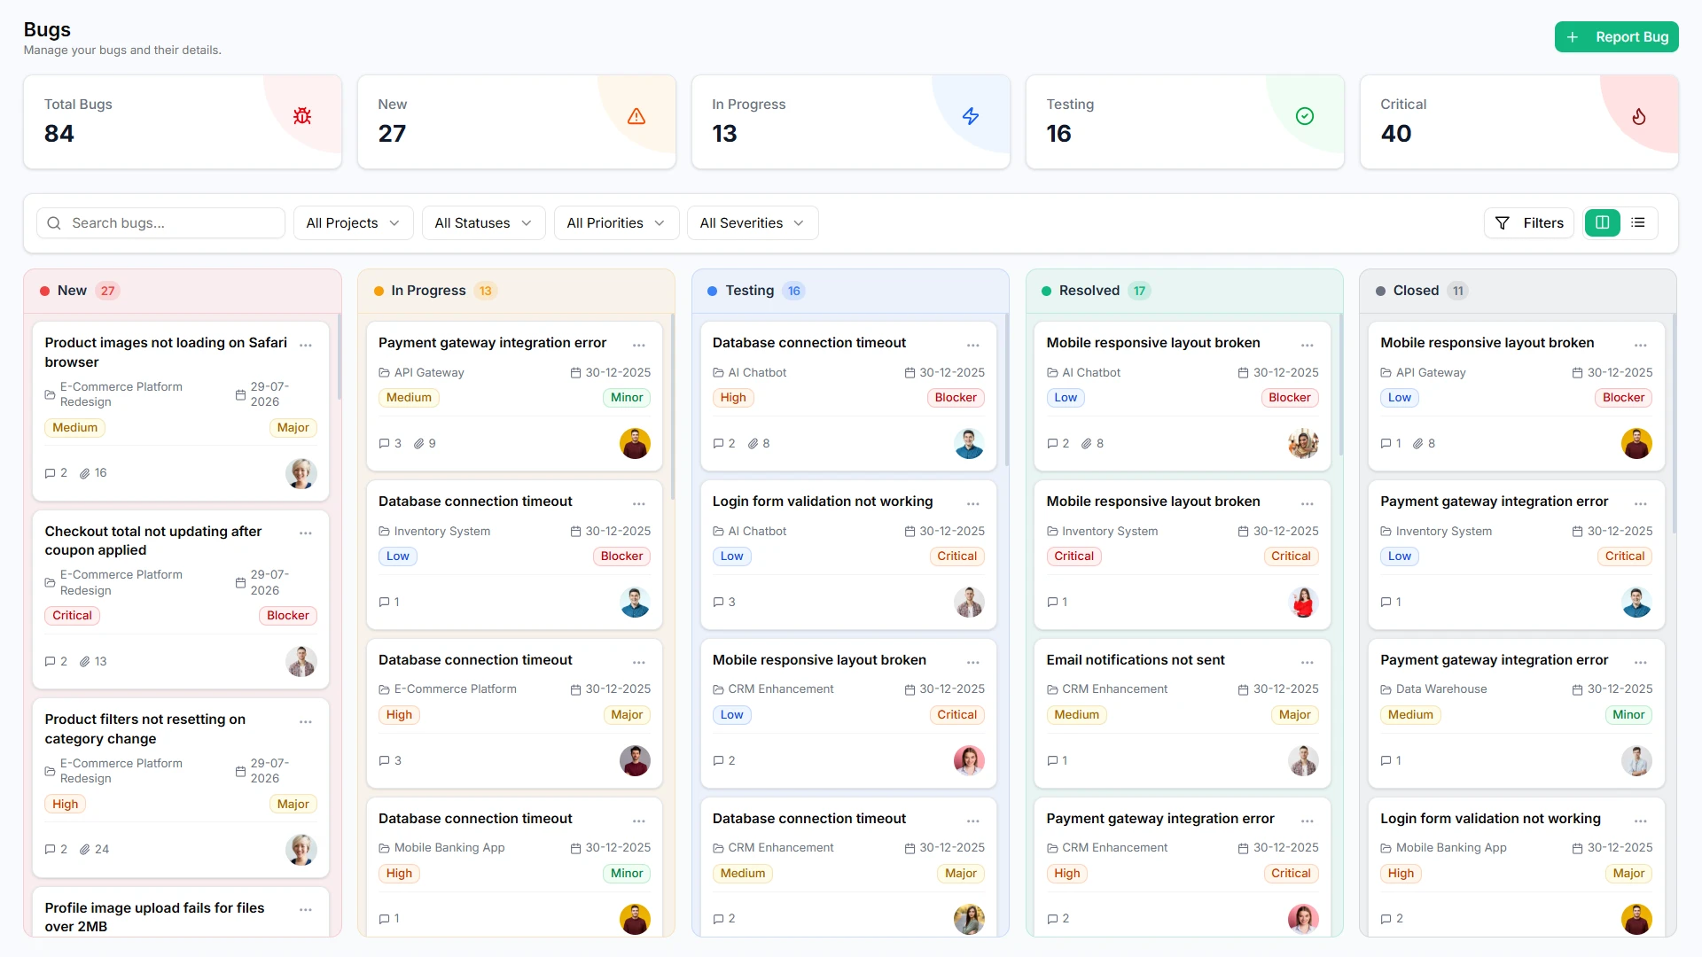Focus the Search bugs input field

pos(160,223)
